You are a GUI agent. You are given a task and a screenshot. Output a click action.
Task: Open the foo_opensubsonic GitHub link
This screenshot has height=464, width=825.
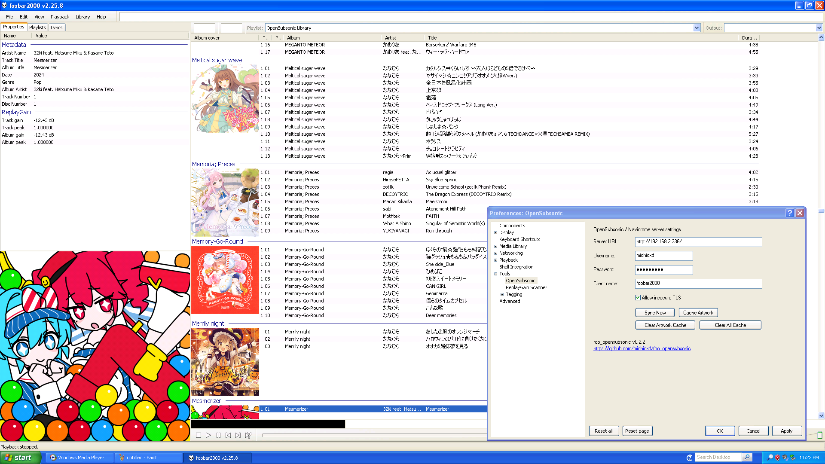[642, 349]
